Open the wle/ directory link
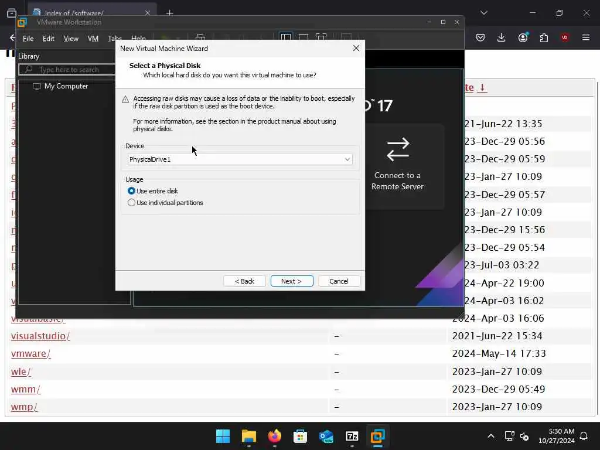This screenshot has height=450, width=600. [21, 371]
